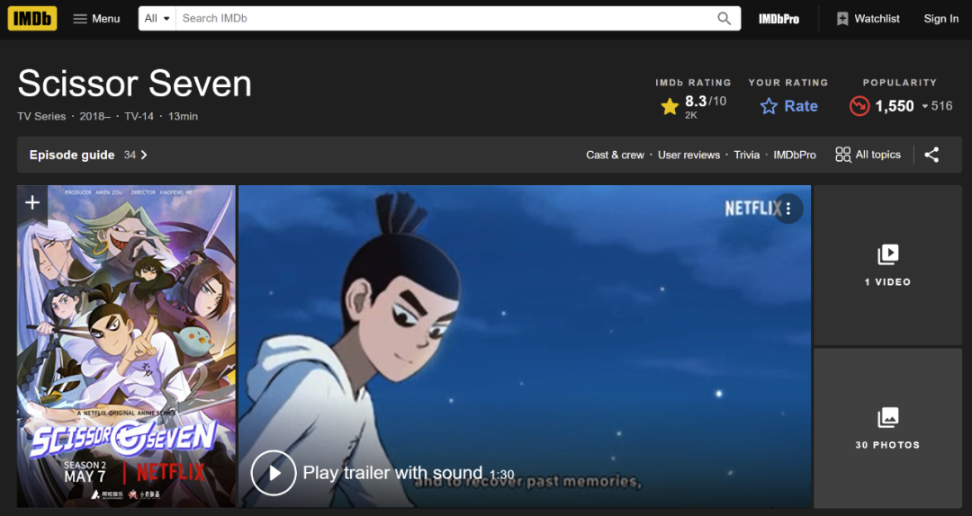Play the trailer with sound

382,473
